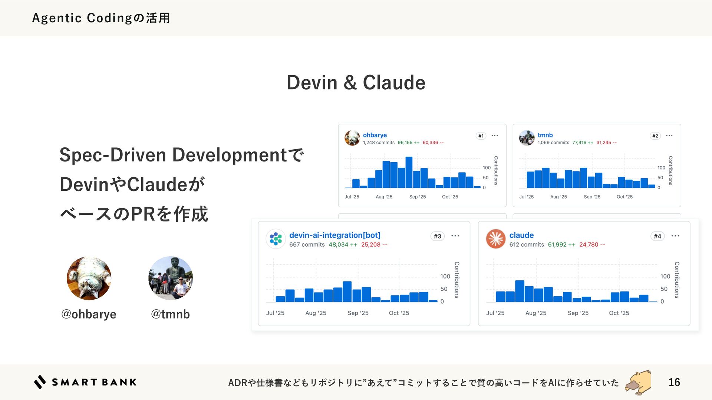Click the claude orange starburst icon
Image resolution: width=712 pixels, height=400 pixels.
pyautogui.click(x=496, y=239)
